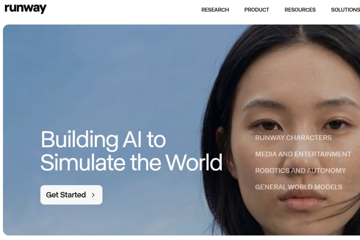Image resolution: width=360 pixels, height=240 pixels.
Task: Click the Runway logo
Action: pyautogui.click(x=25, y=8)
